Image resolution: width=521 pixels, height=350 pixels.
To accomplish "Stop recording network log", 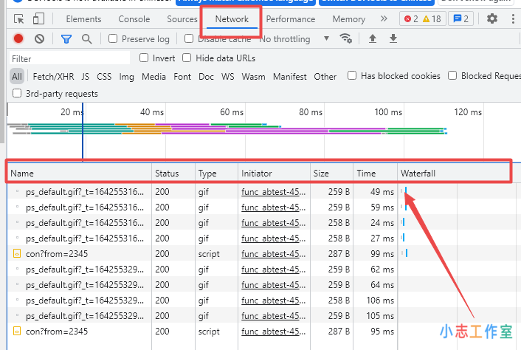I will pyautogui.click(x=18, y=38).
